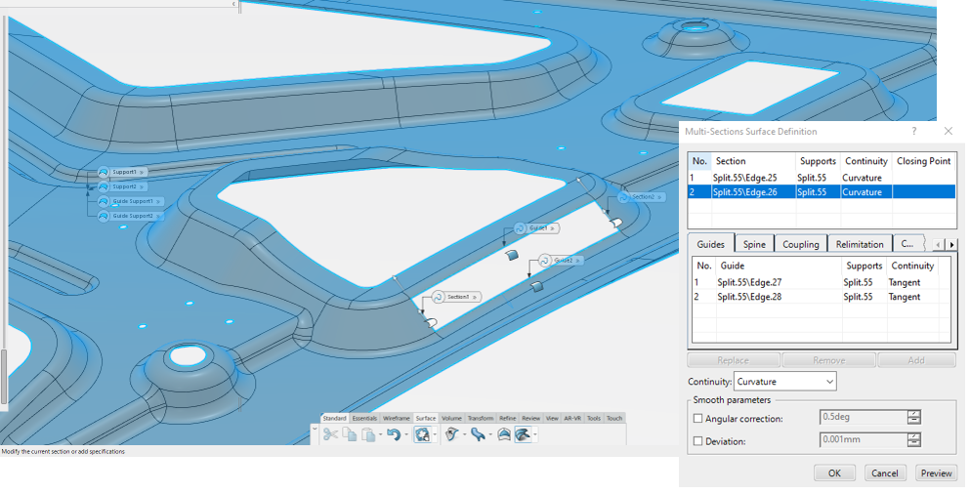This screenshot has width=970, height=493.
Task: Click the Cut scissors icon
Action: tap(330, 434)
